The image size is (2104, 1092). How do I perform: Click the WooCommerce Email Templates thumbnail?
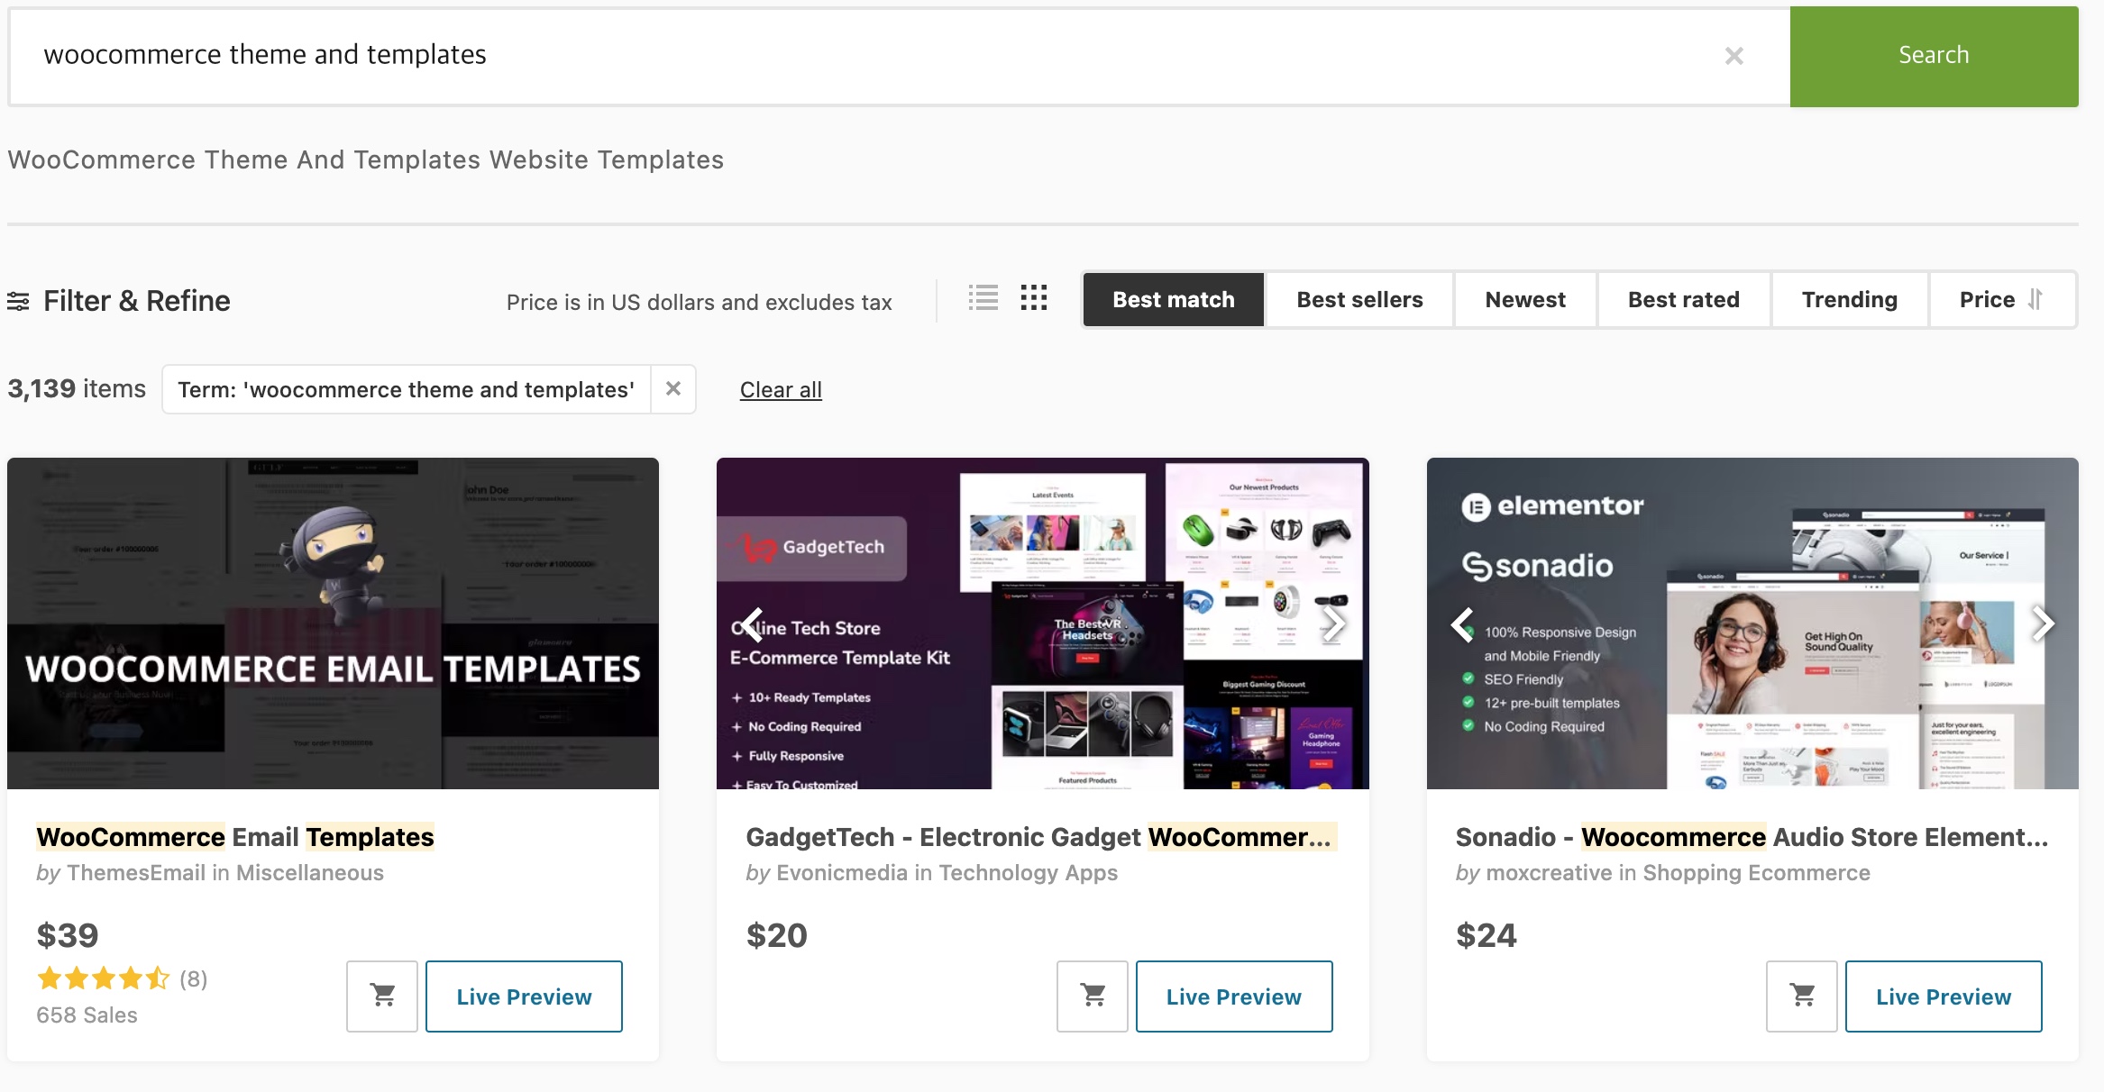[x=333, y=623]
